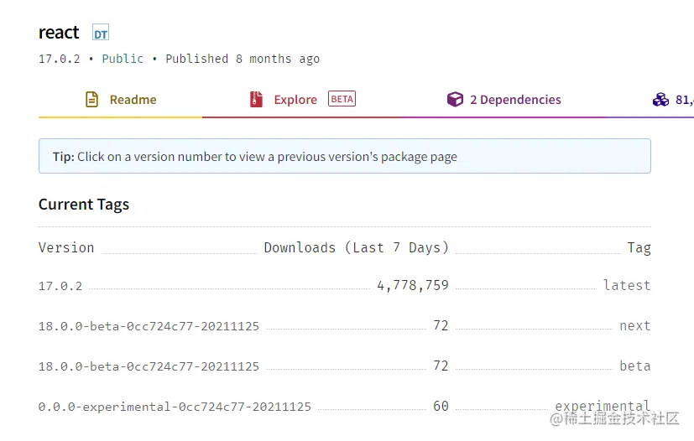Click the 60 downloads value

441,406
